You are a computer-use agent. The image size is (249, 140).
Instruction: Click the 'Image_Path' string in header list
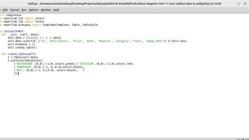click(154, 41)
